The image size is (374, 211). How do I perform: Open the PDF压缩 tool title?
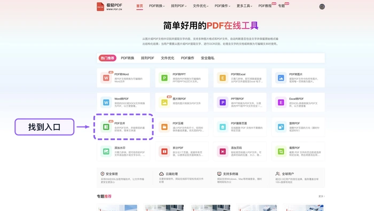click(178, 123)
